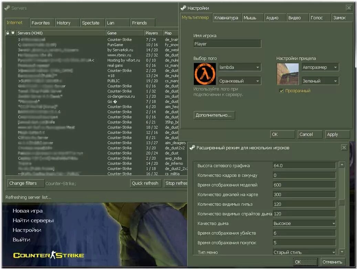357x269 pixels.
Task: Click the Новая игра menu entry
Action: pyautogui.click(x=28, y=211)
